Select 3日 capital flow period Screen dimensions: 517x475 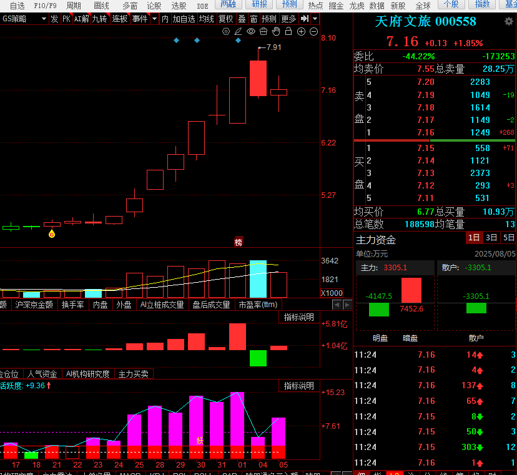point(491,237)
